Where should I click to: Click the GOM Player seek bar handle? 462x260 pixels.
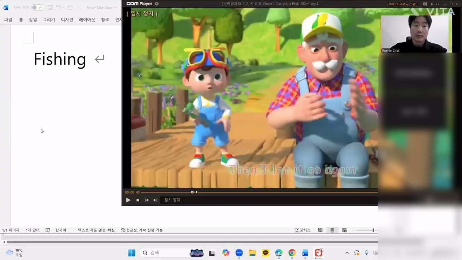coord(192,192)
